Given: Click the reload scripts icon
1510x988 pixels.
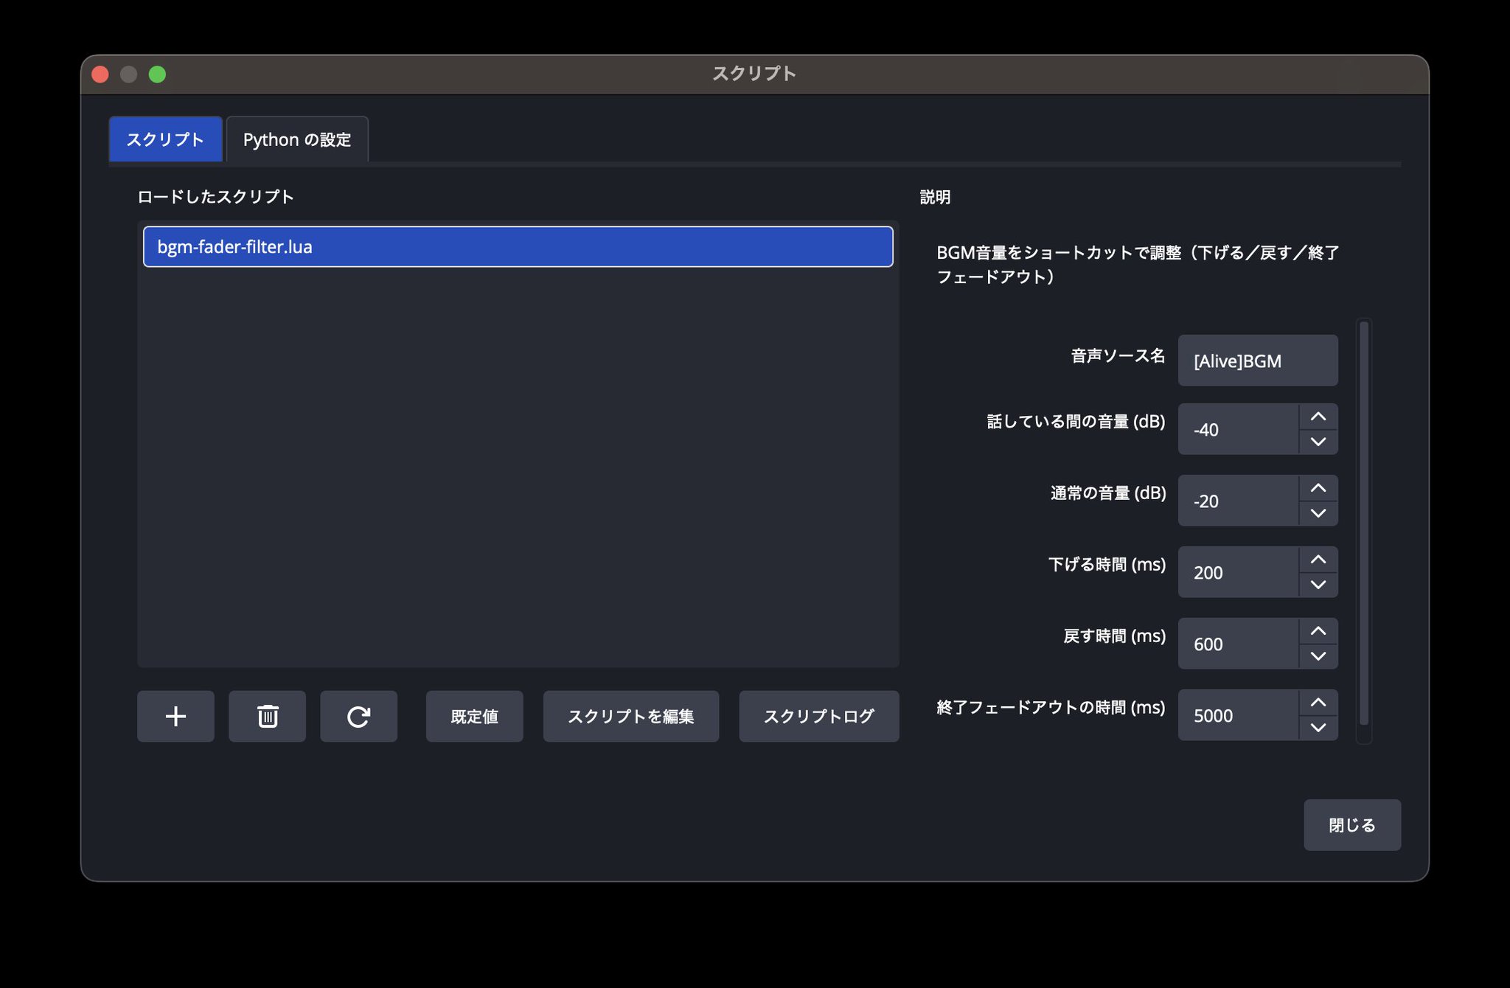Looking at the screenshot, I should coord(358,716).
